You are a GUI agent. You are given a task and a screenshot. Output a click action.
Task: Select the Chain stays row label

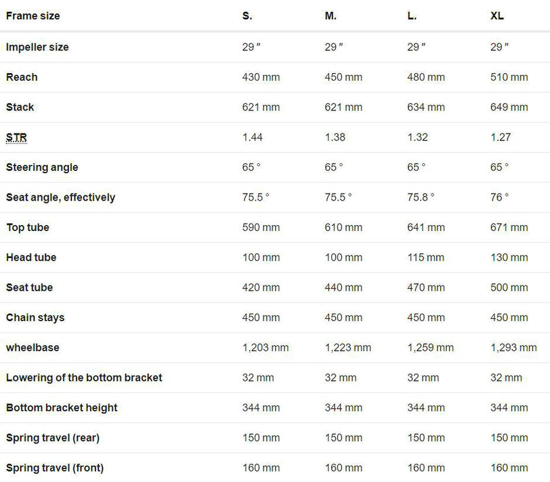click(x=35, y=318)
